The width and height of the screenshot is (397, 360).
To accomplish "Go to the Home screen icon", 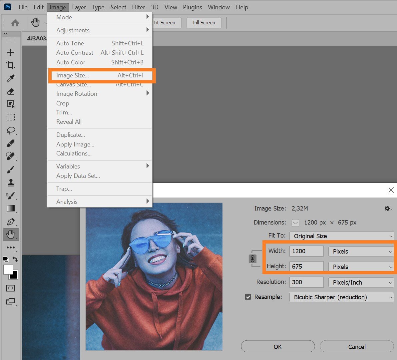I will 15,23.
